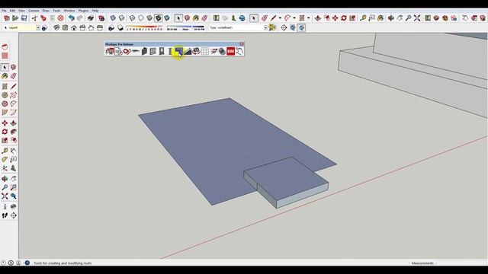Select the door tool in PlusSpec toolbar
488x274 pixels.
click(x=162, y=51)
